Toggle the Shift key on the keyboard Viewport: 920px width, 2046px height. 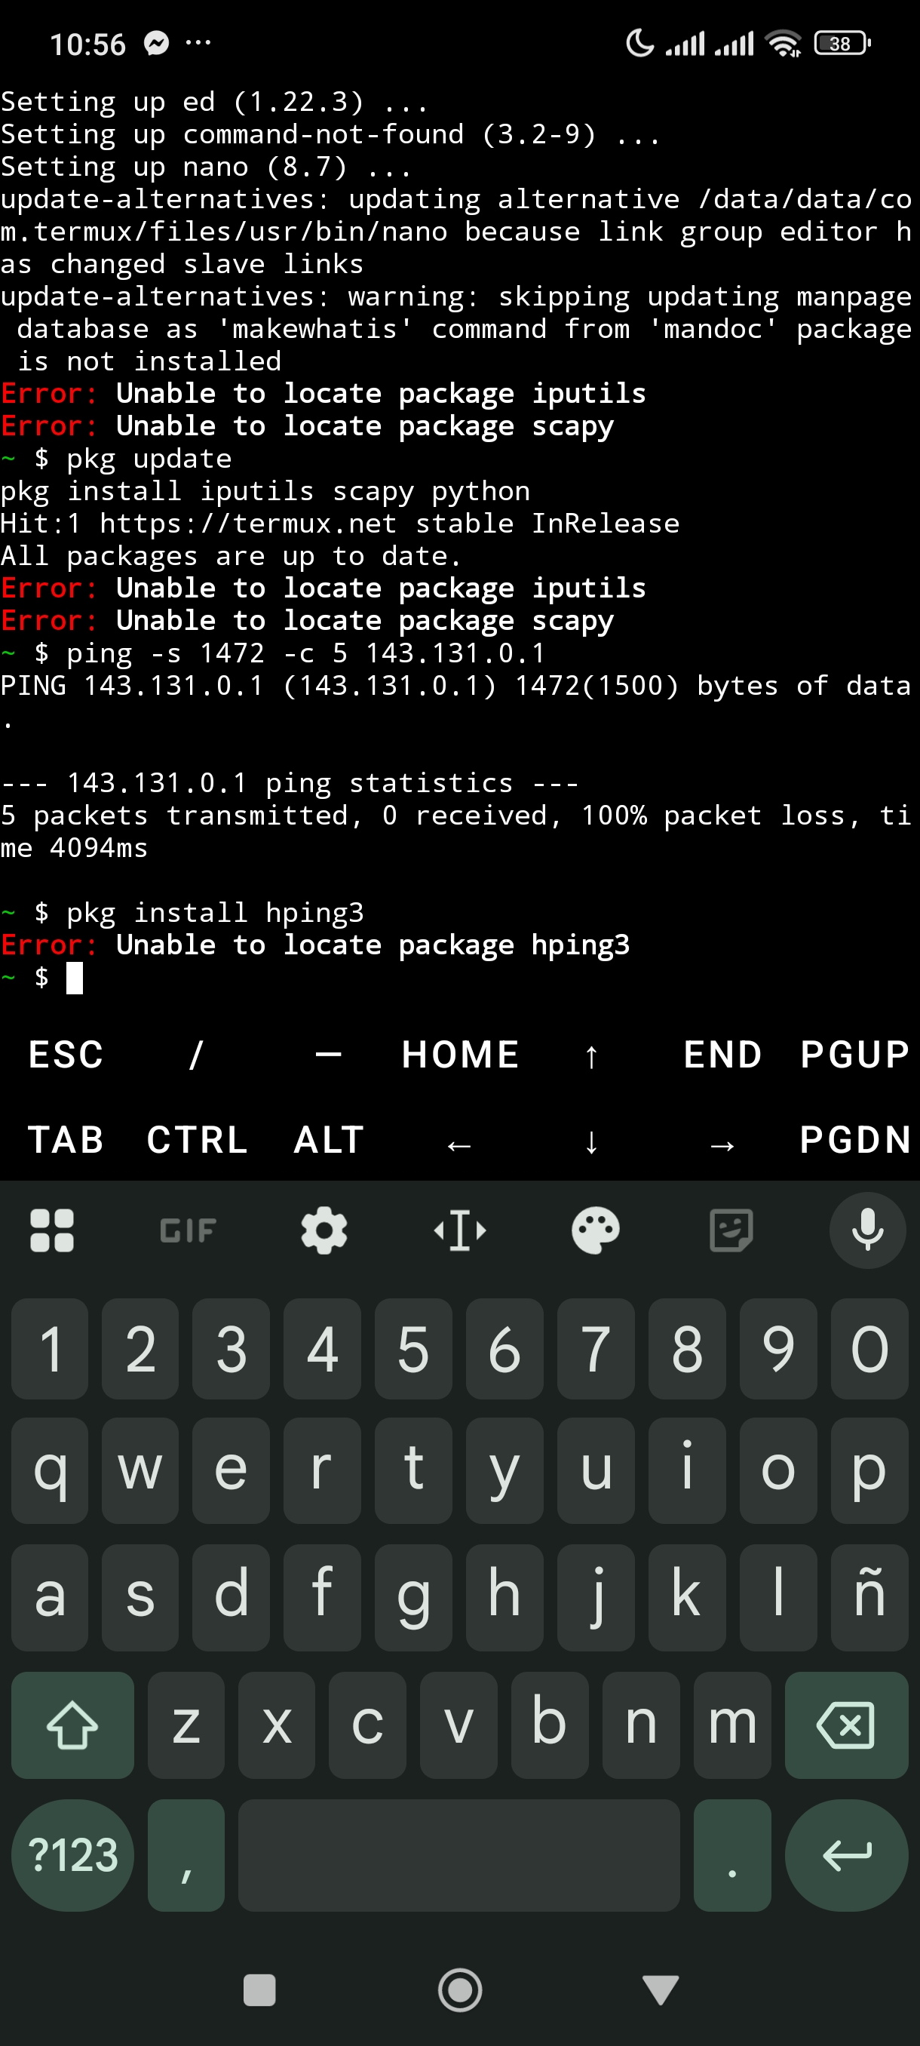tap(72, 1725)
